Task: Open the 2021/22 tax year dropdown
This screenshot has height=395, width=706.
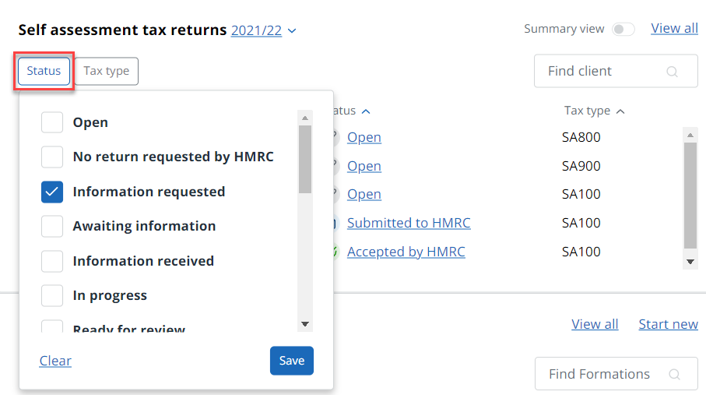Action: (x=264, y=31)
